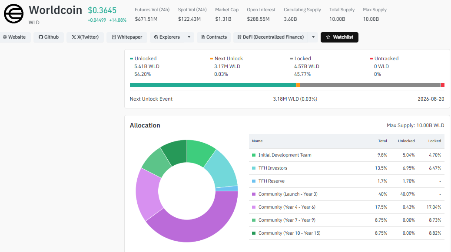The image size is (451, 252).
Task: Click the green unlocked portion of progress bar
Action: click(213, 85)
